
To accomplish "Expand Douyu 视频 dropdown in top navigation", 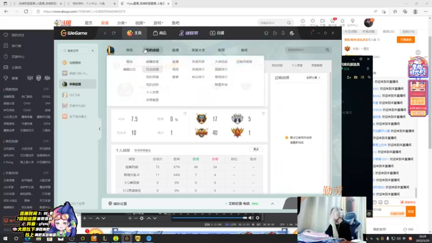I will (x=140, y=23).
